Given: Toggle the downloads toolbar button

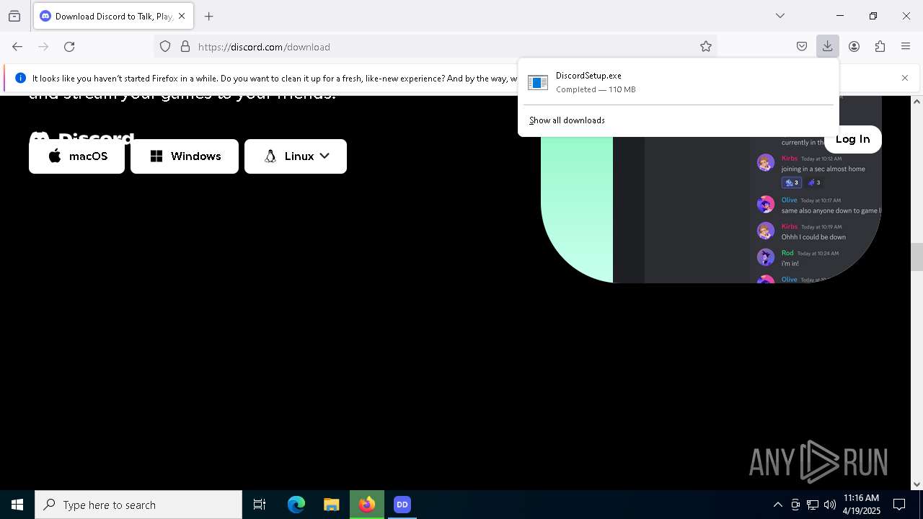Looking at the screenshot, I should point(828,47).
